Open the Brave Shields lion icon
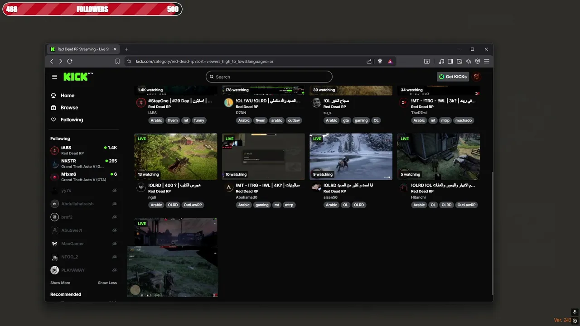The width and height of the screenshot is (580, 326). [x=380, y=61]
